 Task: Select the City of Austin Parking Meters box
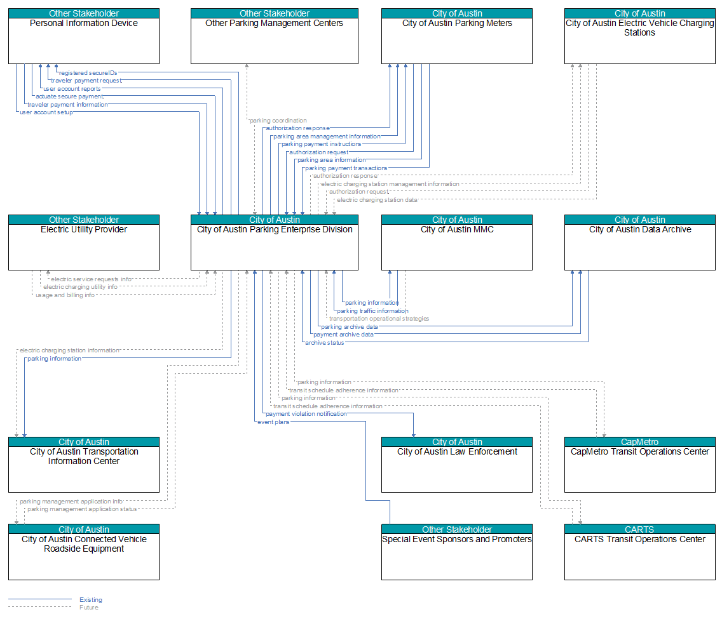coord(457,36)
